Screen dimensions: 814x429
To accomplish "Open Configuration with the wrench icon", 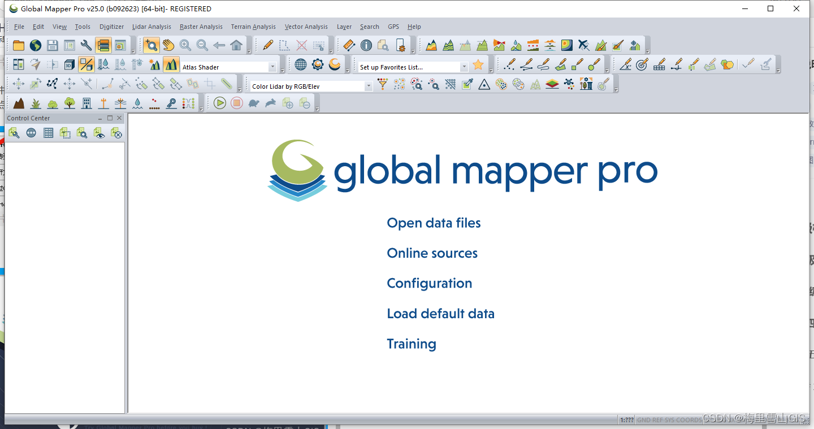I will coord(86,46).
